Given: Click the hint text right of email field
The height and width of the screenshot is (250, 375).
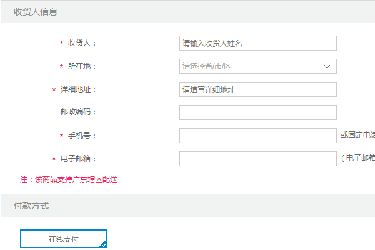Looking at the screenshot, I should [359, 159].
